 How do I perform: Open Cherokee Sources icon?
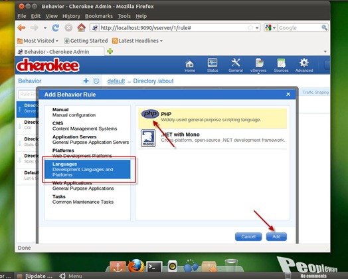281,65
